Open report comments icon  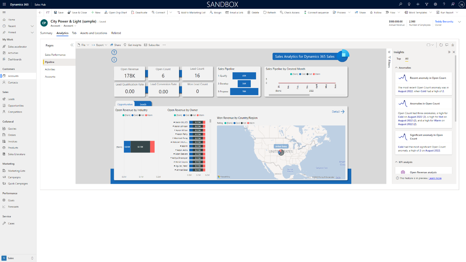tap(447, 45)
